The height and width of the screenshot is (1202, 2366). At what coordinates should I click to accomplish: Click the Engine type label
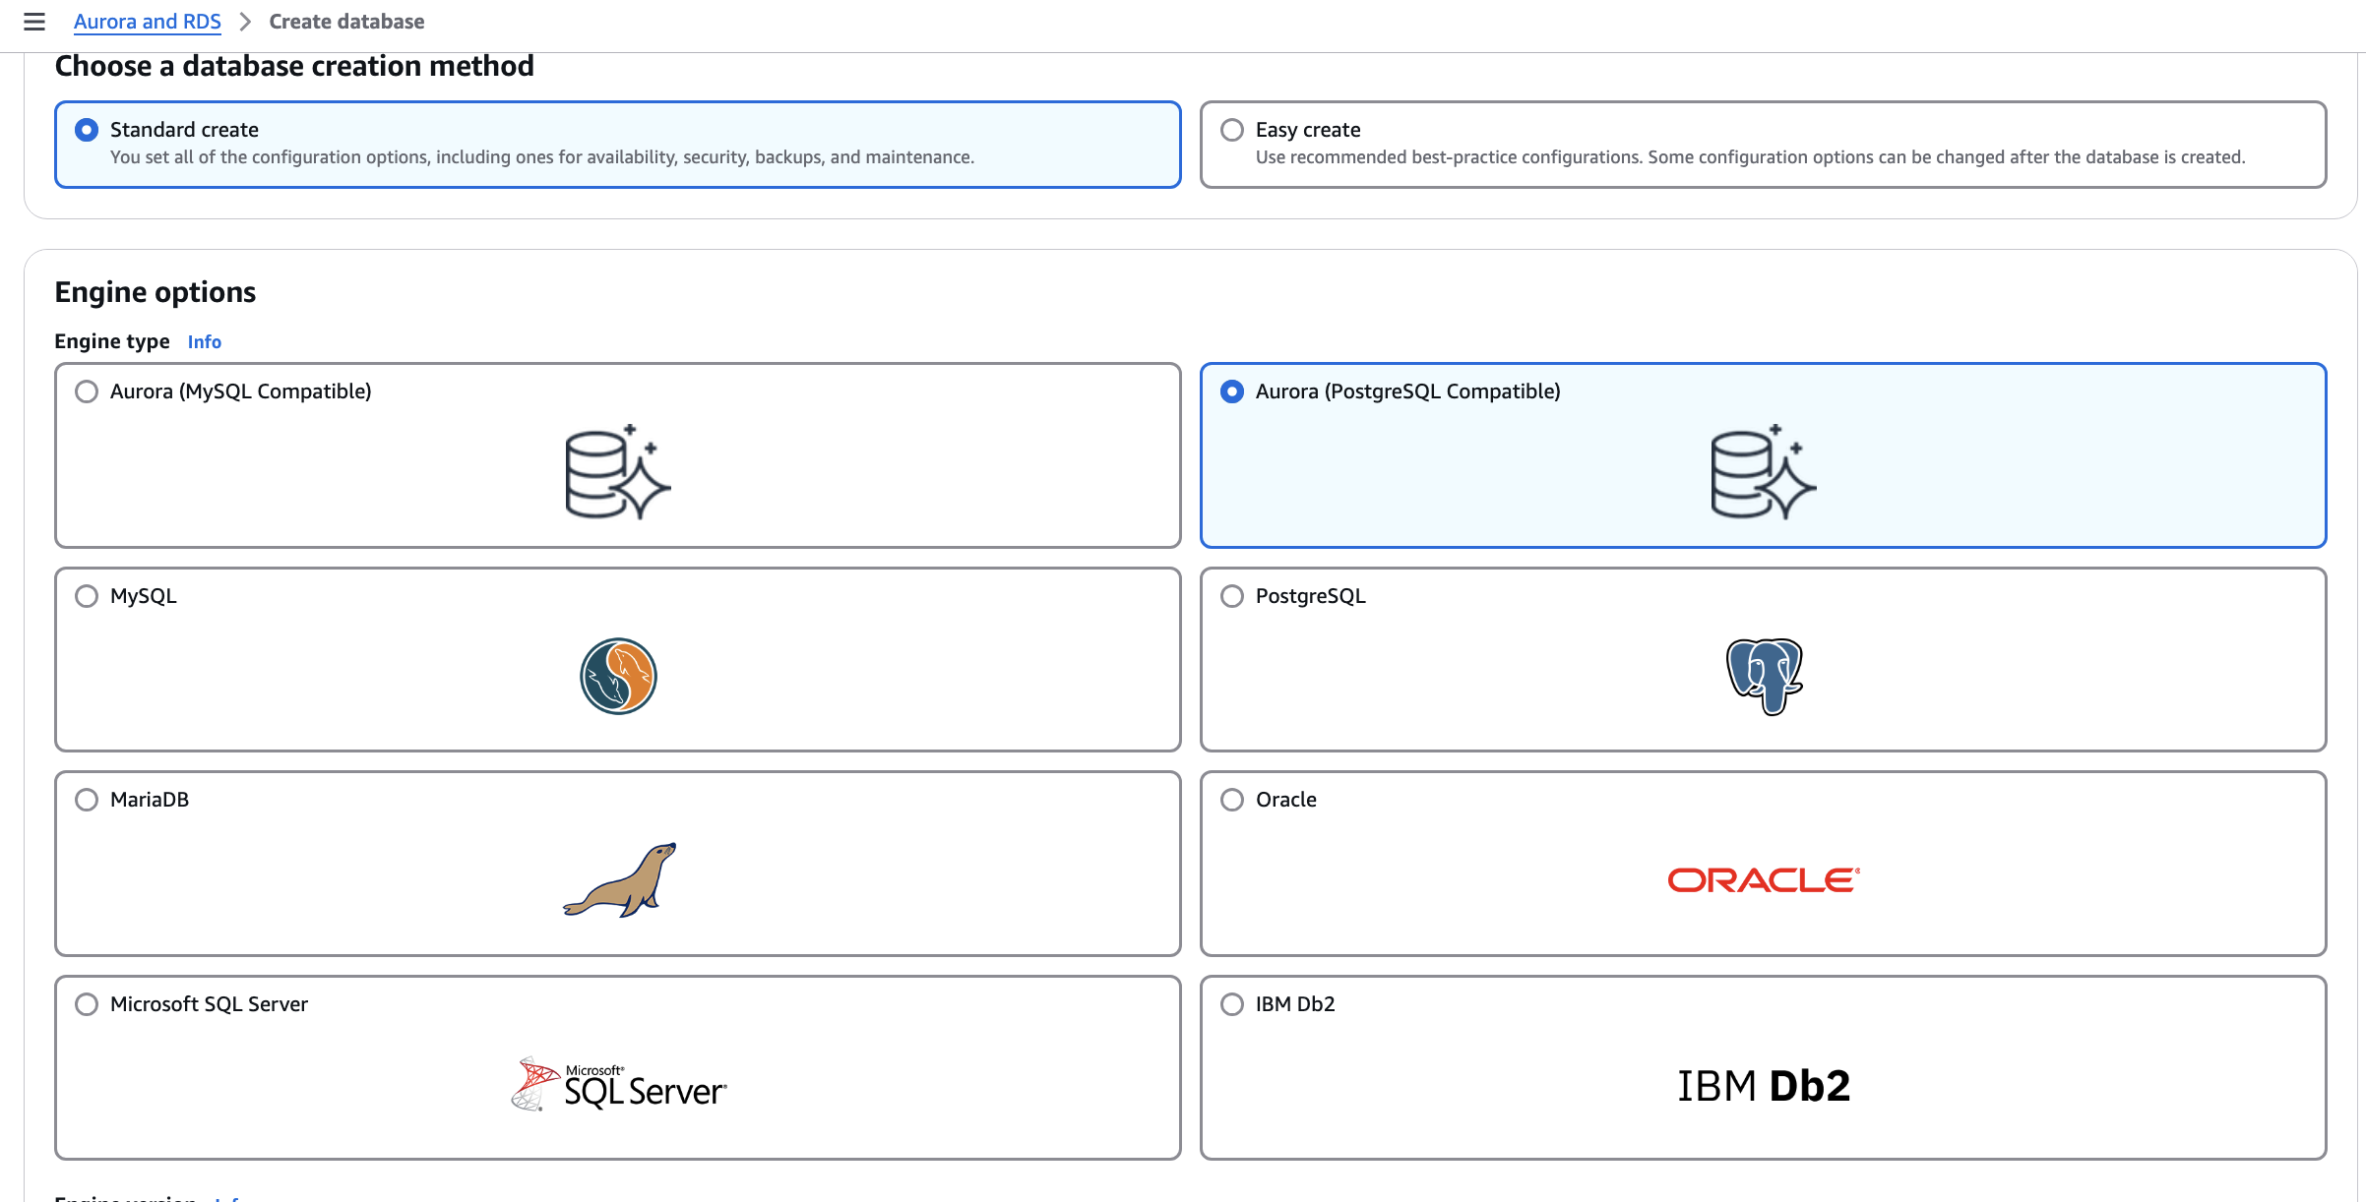click(112, 341)
